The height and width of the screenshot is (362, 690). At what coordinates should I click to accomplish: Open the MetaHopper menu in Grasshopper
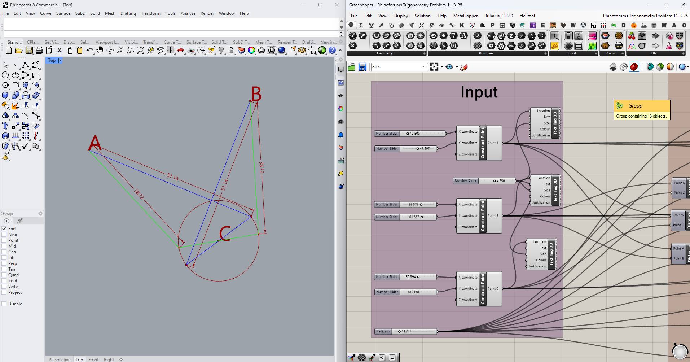tap(465, 16)
